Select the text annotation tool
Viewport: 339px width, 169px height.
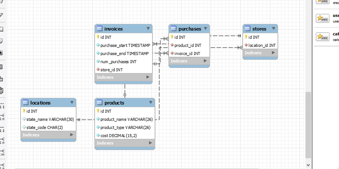point(2,41)
